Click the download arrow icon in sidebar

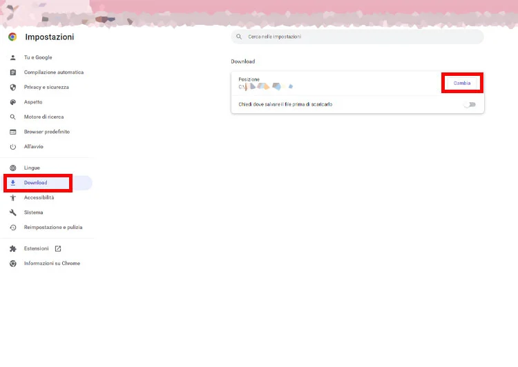point(13,183)
